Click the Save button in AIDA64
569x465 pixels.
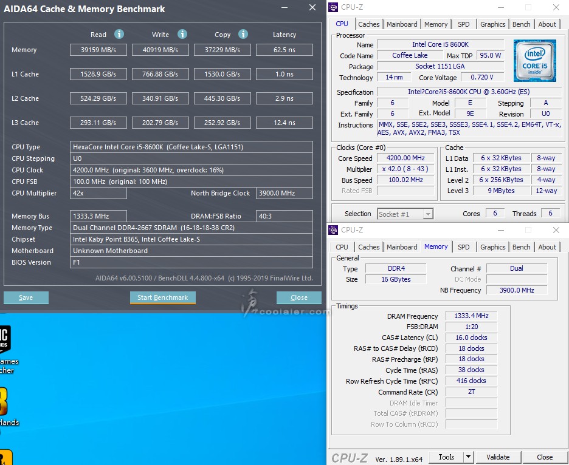tap(26, 297)
